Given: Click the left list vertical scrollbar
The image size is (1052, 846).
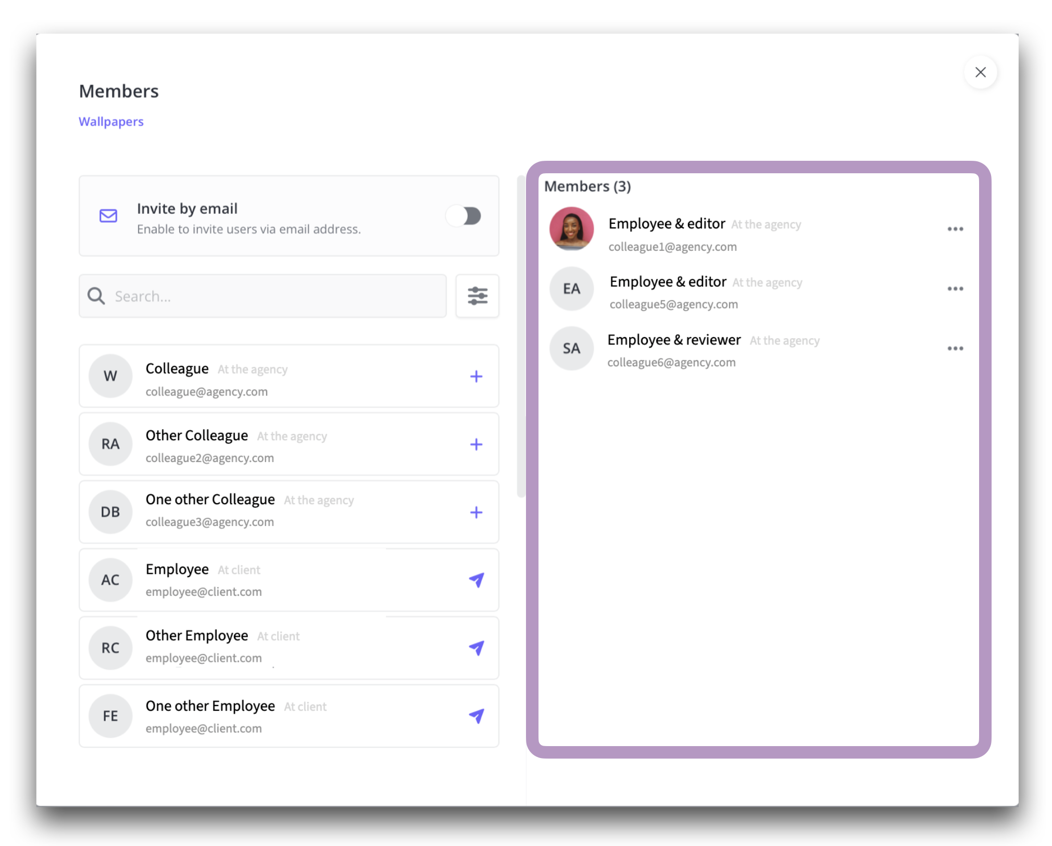Looking at the screenshot, I should click(x=520, y=336).
